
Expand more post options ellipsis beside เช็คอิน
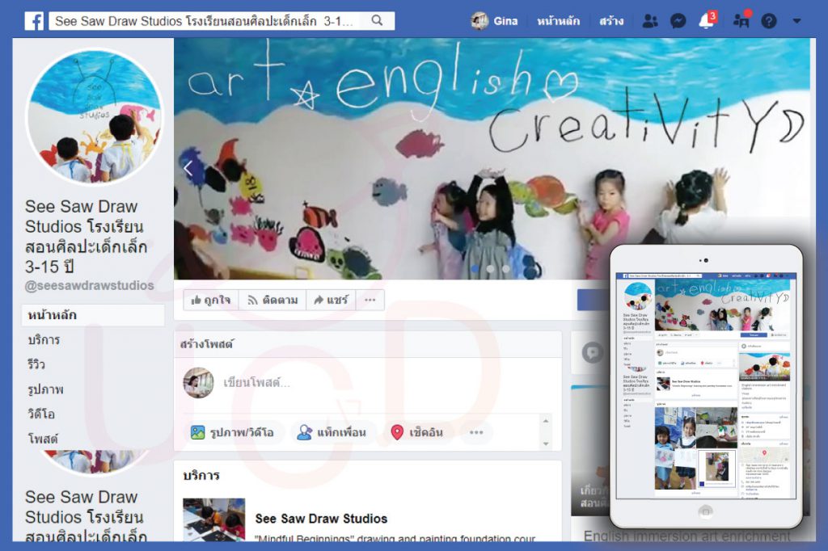pyautogui.click(x=476, y=432)
